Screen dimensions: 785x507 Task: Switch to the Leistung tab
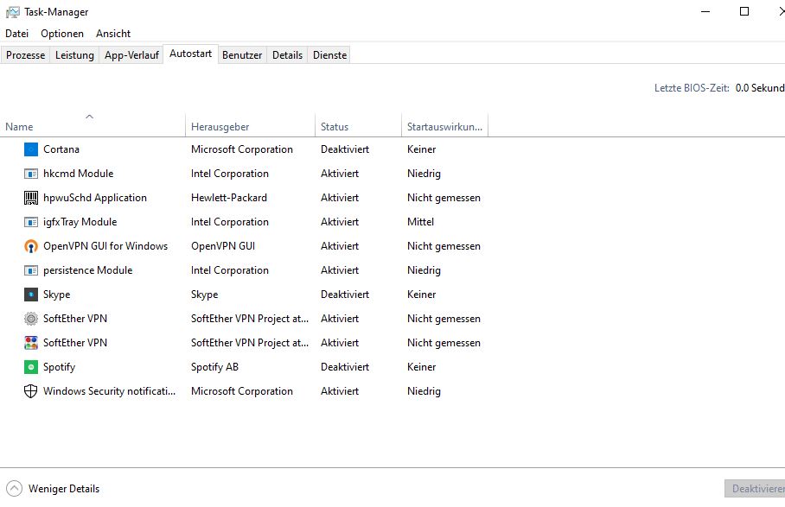[x=74, y=55]
